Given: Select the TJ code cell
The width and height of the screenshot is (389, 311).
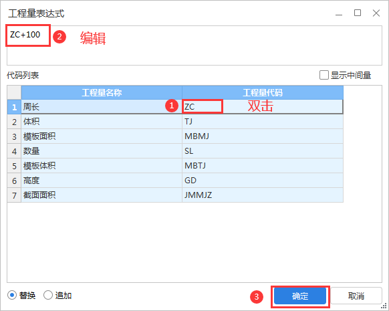Looking at the screenshot, I should click(263, 122).
